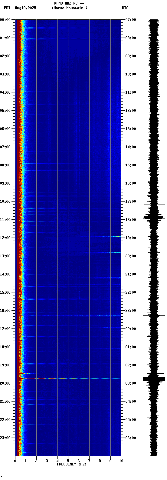The width and height of the screenshot is (167, 480).
Task: Select the Horse Mountain station name
Action: pos(69,8)
